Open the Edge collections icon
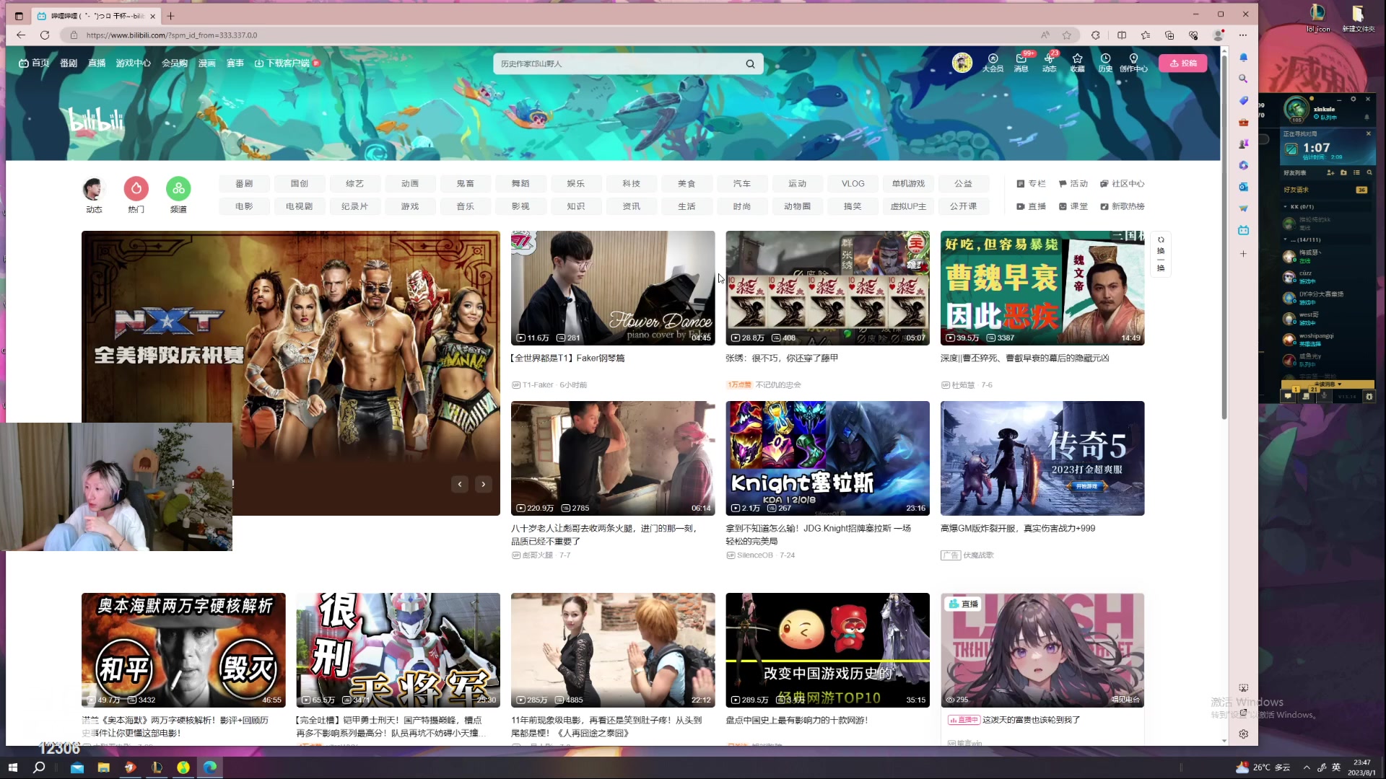Image resolution: width=1386 pixels, height=779 pixels. tap(1169, 35)
